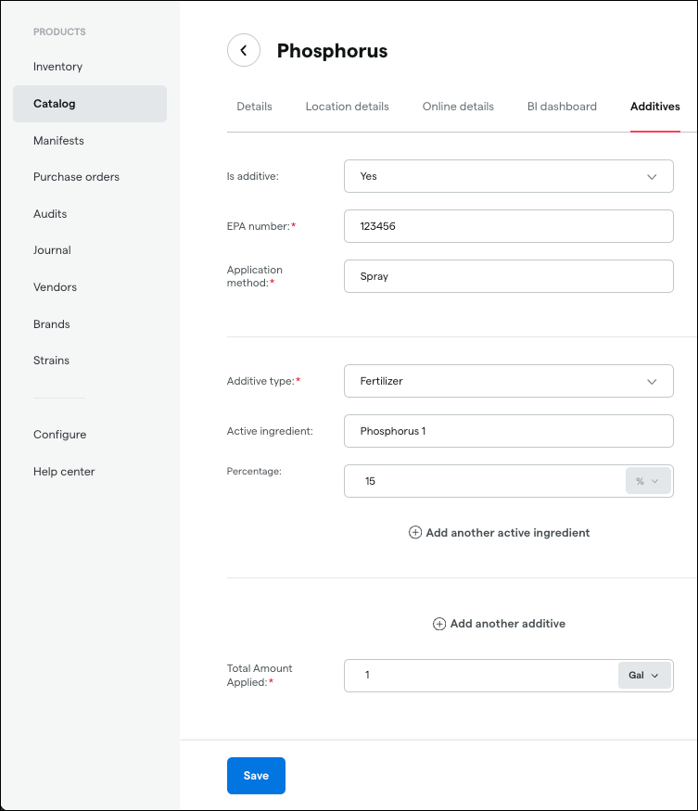Open the Is additive dropdown

click(509, 176)
